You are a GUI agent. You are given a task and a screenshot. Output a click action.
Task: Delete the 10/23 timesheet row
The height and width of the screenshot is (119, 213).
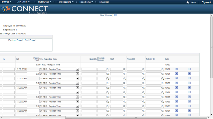pos(189,88)
